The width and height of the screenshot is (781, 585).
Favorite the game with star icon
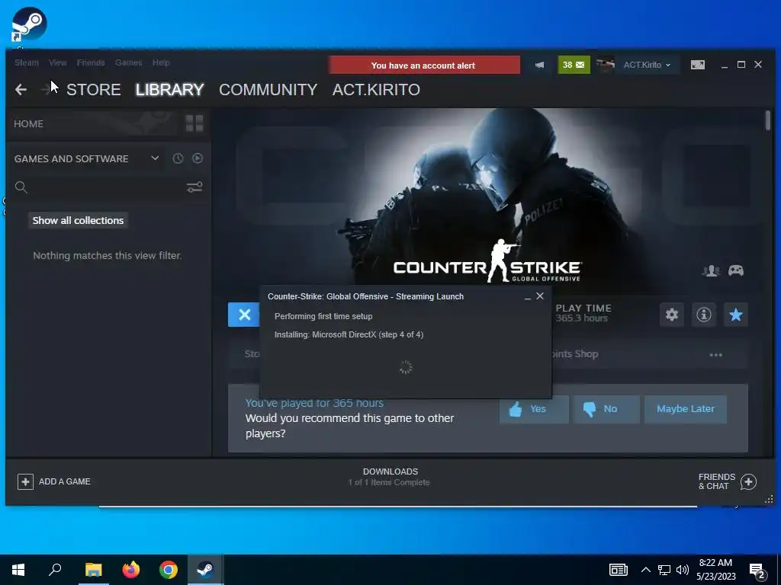point(736,315)
